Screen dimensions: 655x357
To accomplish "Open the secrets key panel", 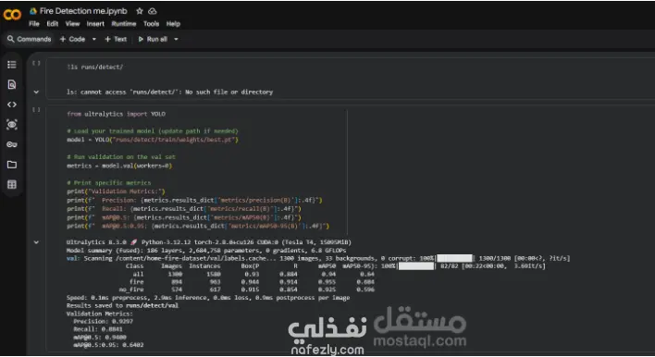I will [12, 144].
